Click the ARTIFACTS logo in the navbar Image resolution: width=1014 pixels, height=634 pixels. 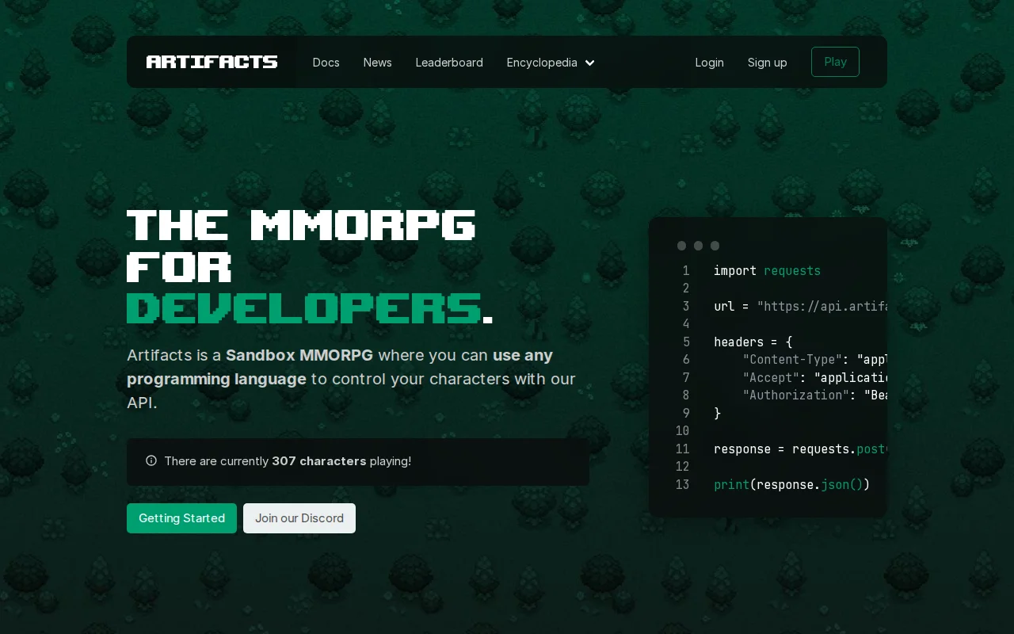pyautogui.click(x=212, y=62)
